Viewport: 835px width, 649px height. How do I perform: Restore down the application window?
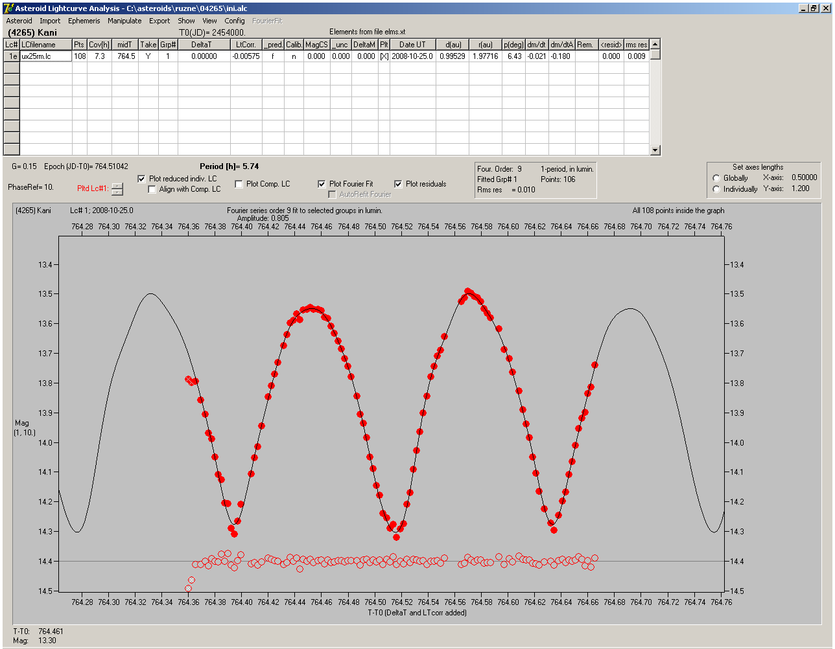[x=813, y=8]
